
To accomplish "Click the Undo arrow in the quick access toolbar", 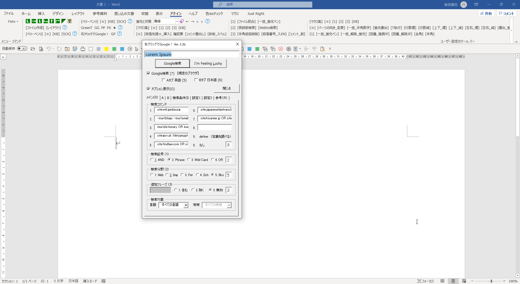I will tap(48, 49).
